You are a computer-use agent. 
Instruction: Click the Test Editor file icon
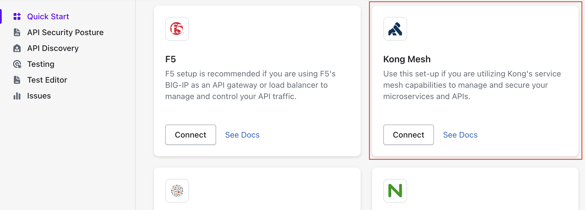pyautogui.click(x=17, y=80)
